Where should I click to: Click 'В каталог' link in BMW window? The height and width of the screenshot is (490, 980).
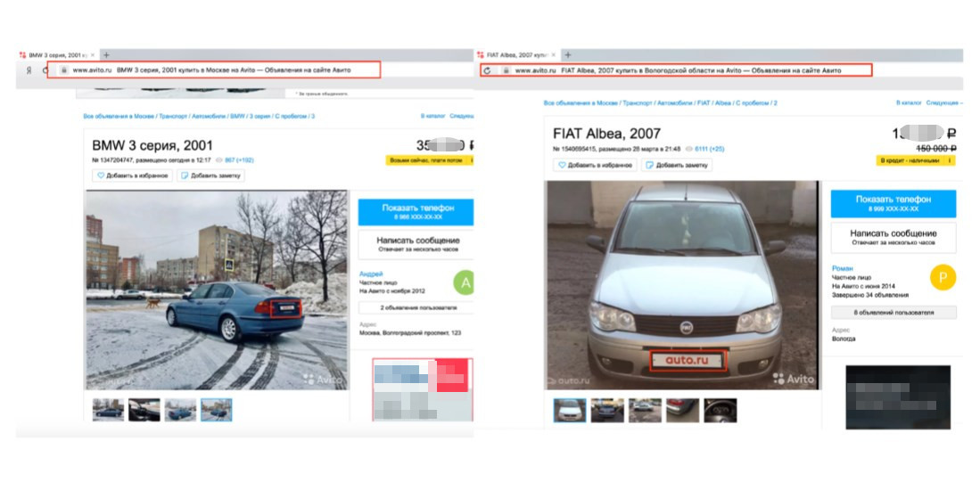pos(433,116)
